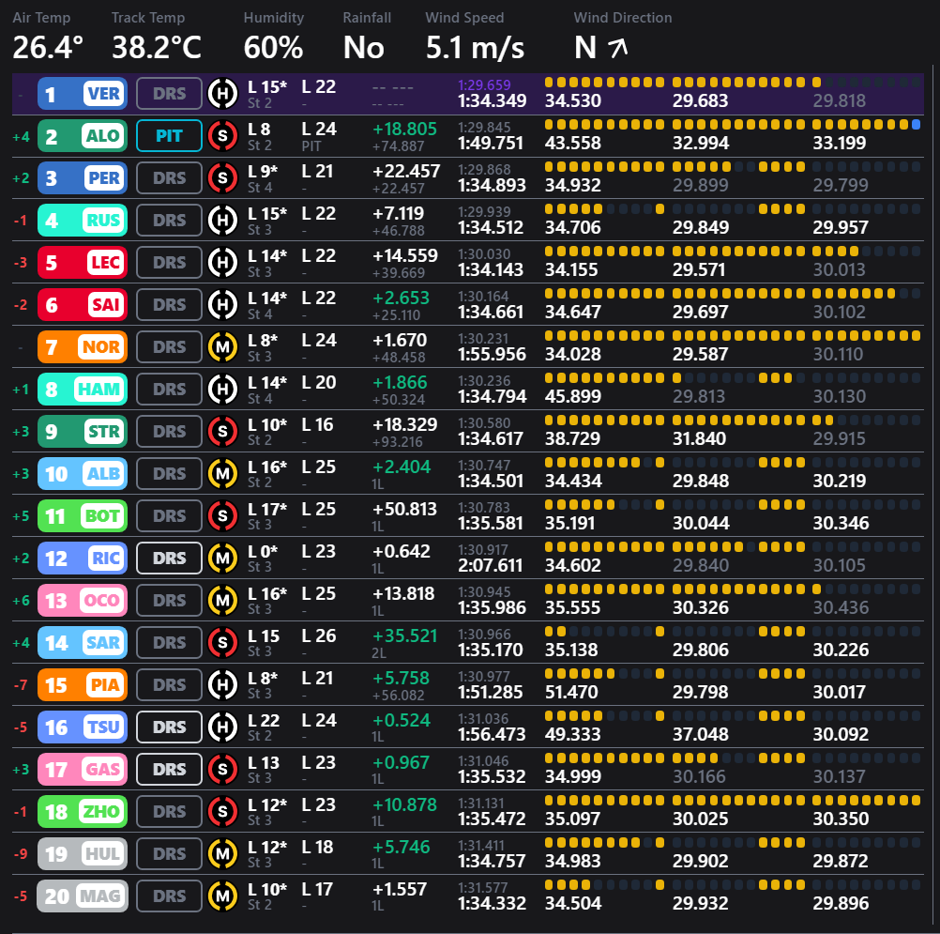This screenshot has width=940, height=934.
Task: Select driver tag 4 RUS
Action: point(83,221)
